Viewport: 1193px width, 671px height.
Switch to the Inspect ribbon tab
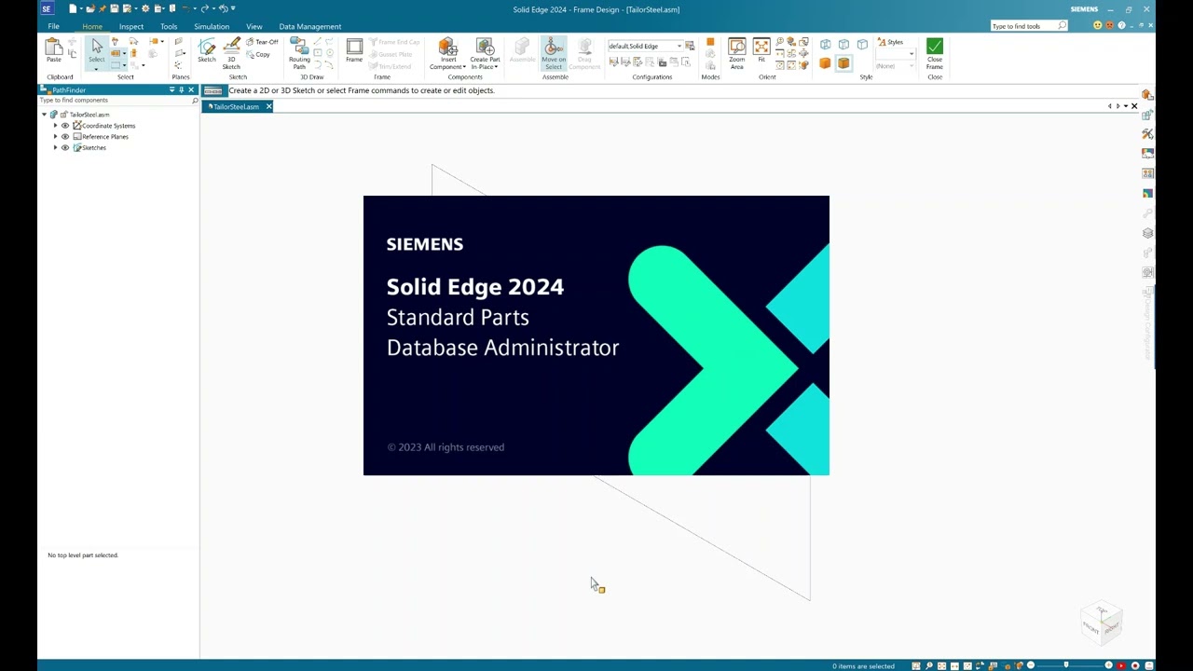(x=131, y=26)
